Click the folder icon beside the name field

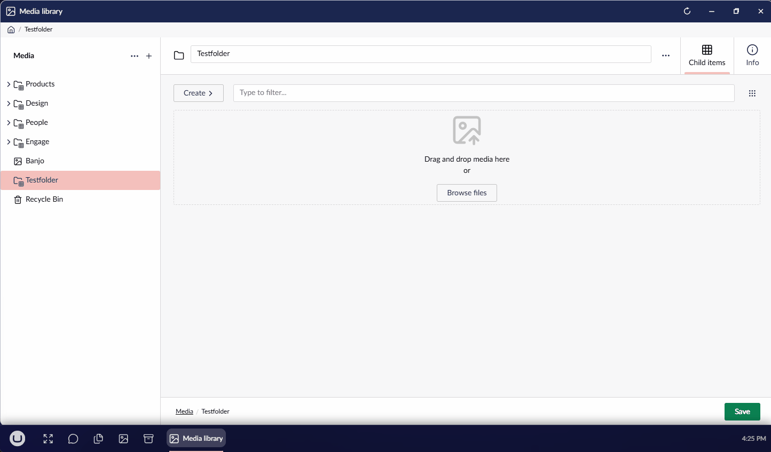[x=179, y=55]
